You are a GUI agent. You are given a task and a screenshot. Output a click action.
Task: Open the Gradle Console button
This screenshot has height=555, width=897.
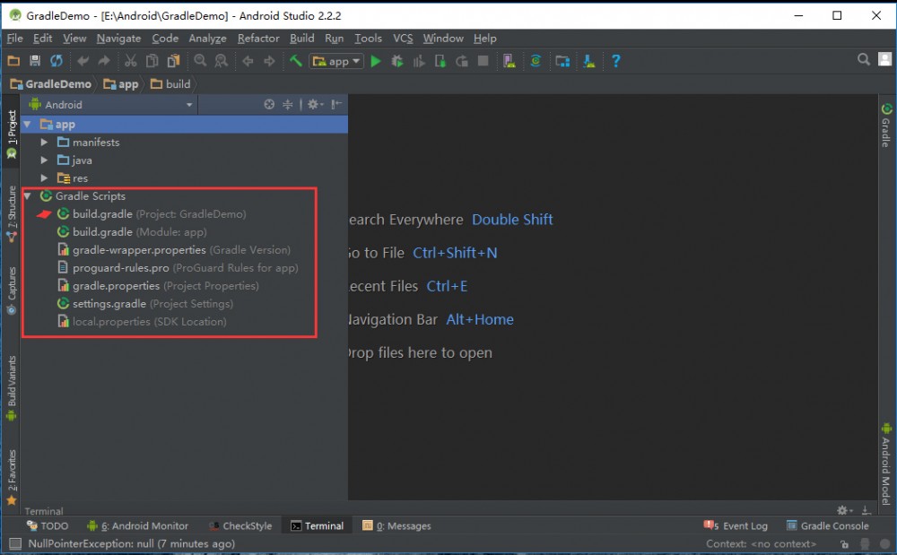pyautogui.click(x=828, y=525)
